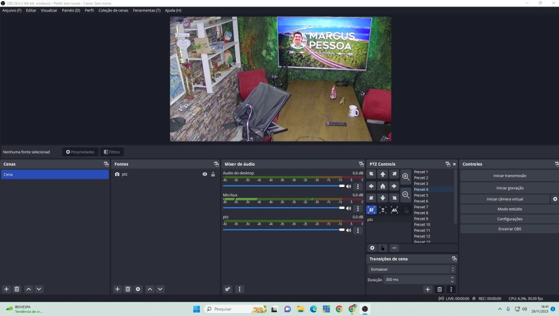Open the PTZ Controls settings gear icon
Screen dimensions: 559x316
[x=372, y=248]
